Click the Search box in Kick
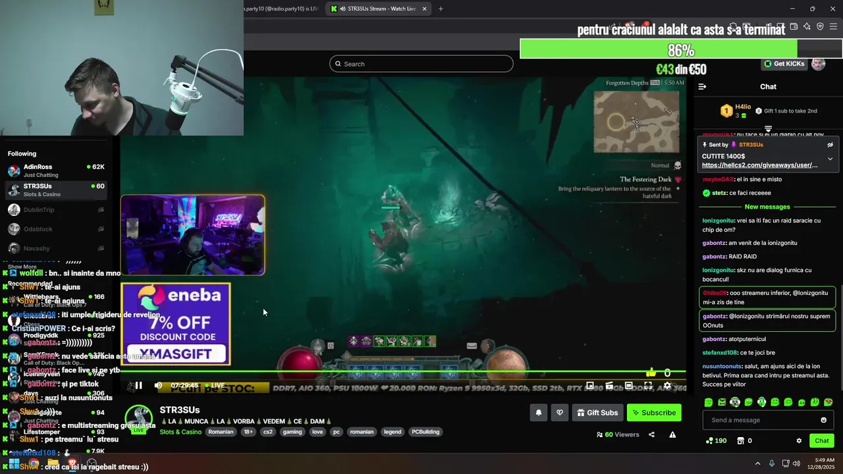This screenshot has height=474, width=843. pos(421,64)
